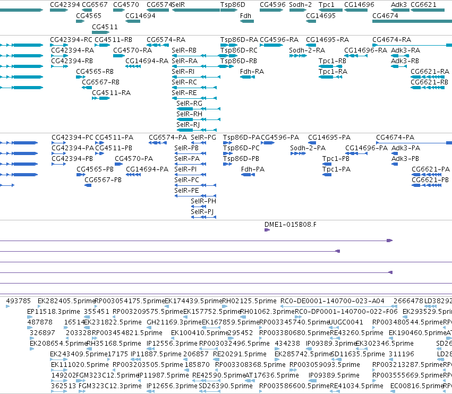Select the SelR-RB transcript label
Viewport: 452px width, 394px height.
(x=184, y=50)
